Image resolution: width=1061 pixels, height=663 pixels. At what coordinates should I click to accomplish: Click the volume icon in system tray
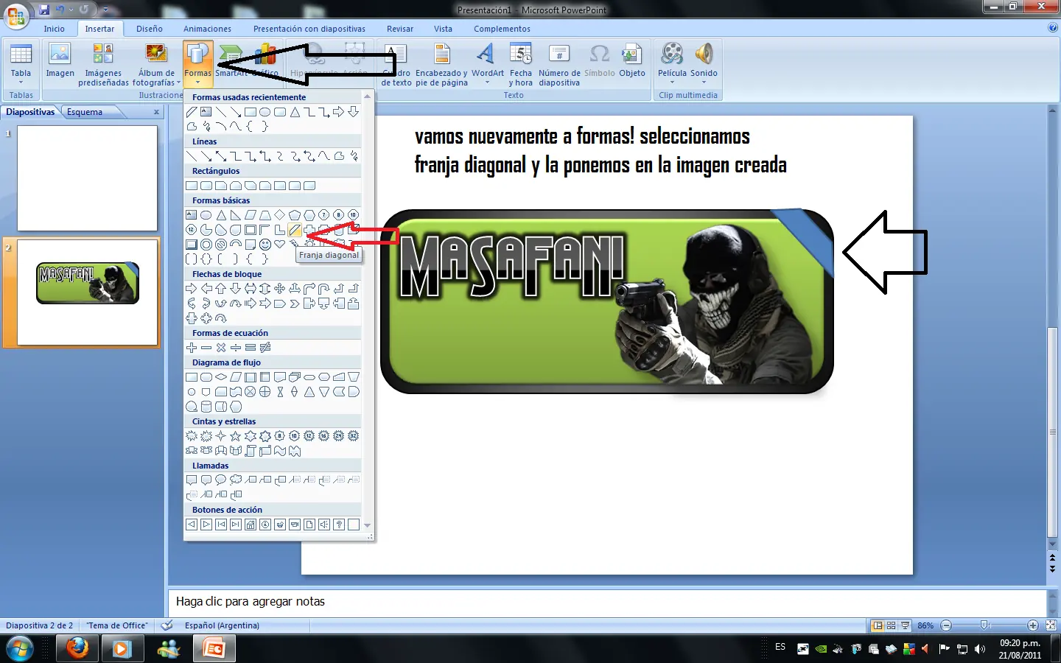tap(979, 649)
